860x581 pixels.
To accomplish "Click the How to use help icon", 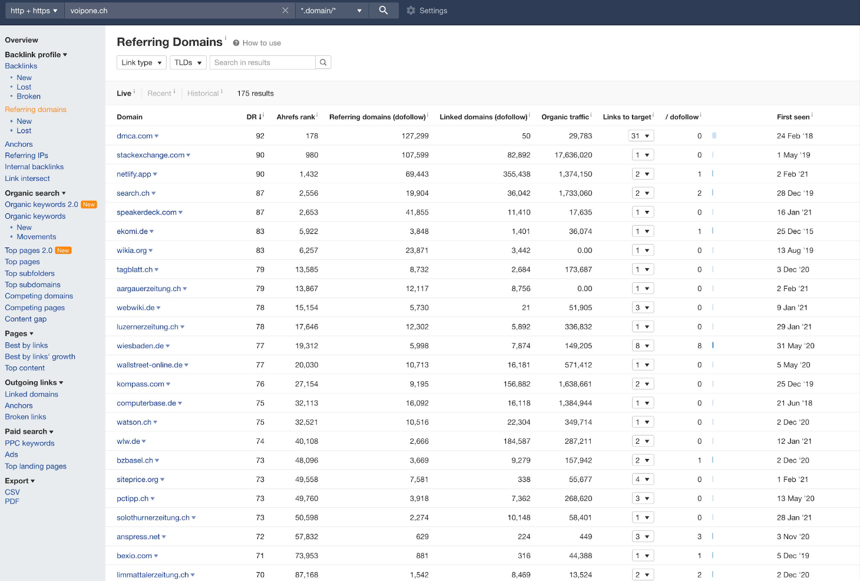I will pyautogui.click(x=236, y=43).
